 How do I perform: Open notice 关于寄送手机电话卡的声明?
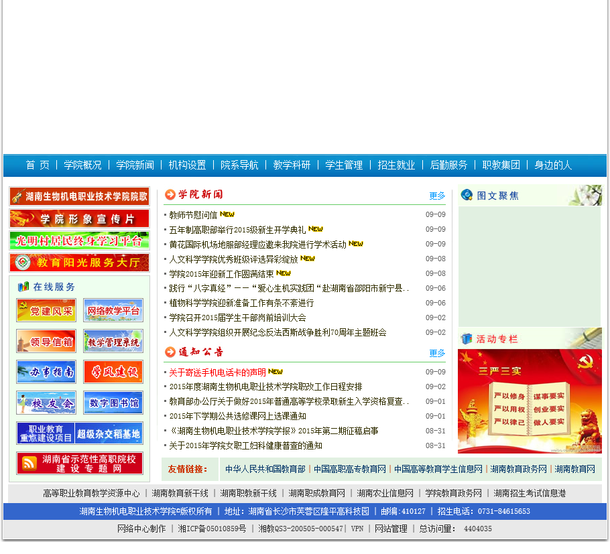click(217, 372)
